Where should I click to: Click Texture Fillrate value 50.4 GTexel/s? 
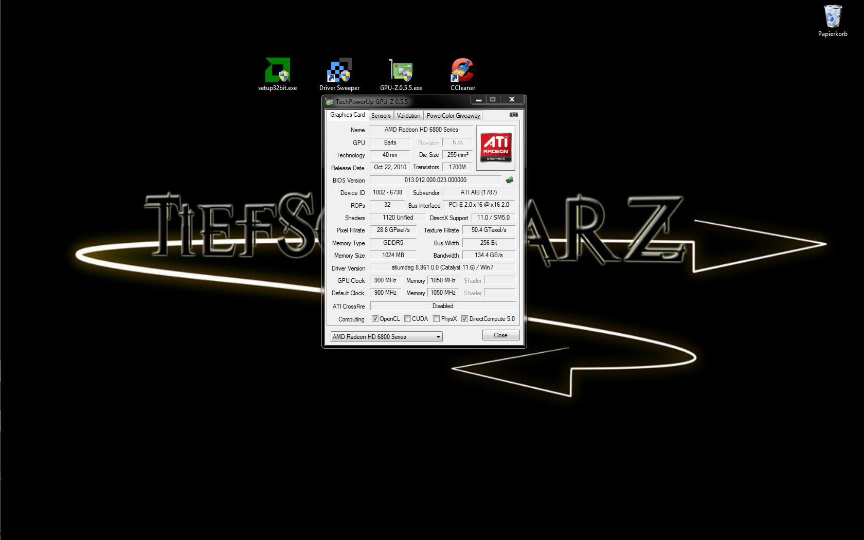click(x=489, y=230)
